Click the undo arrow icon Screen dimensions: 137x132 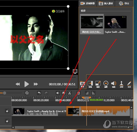click(39, 93)
